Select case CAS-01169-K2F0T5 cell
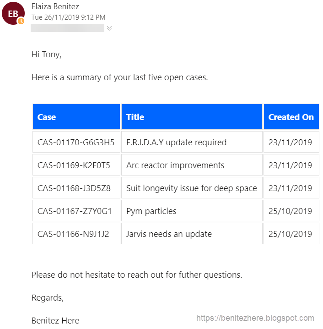323x329 pixels. click(76, 165)
